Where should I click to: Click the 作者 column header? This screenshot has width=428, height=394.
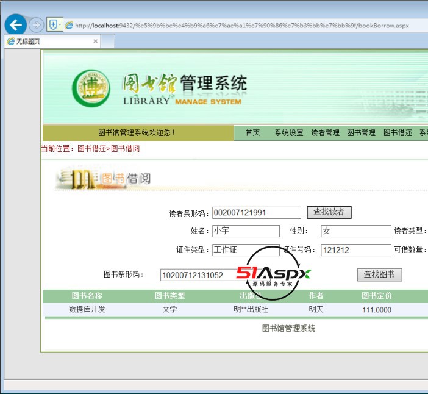tap(316, 295)
